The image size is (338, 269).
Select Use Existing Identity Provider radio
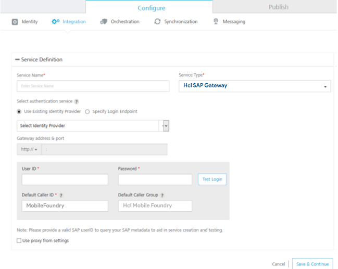19,111
